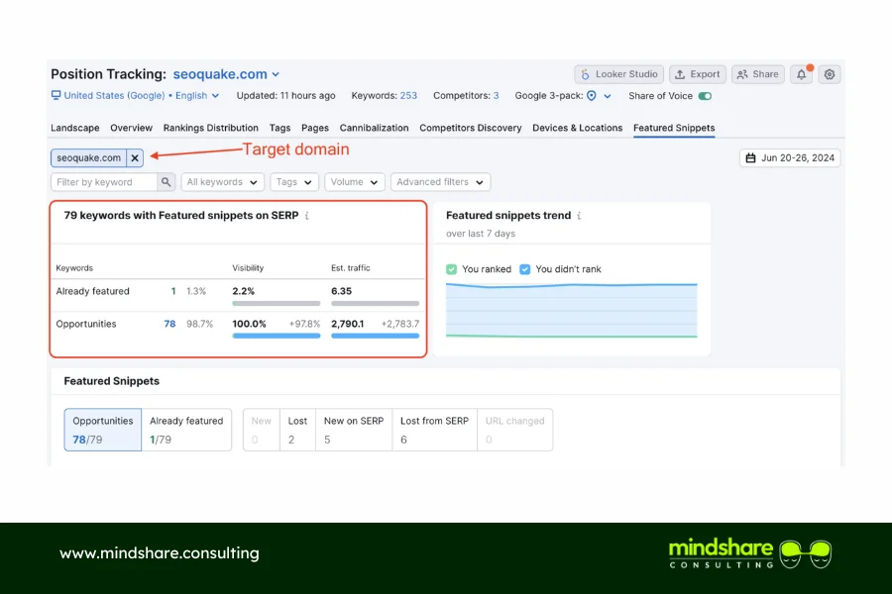Click calendar icon in date range picker
The width and height of the screenshot is (892, 594).
click(x=751, y=158)
